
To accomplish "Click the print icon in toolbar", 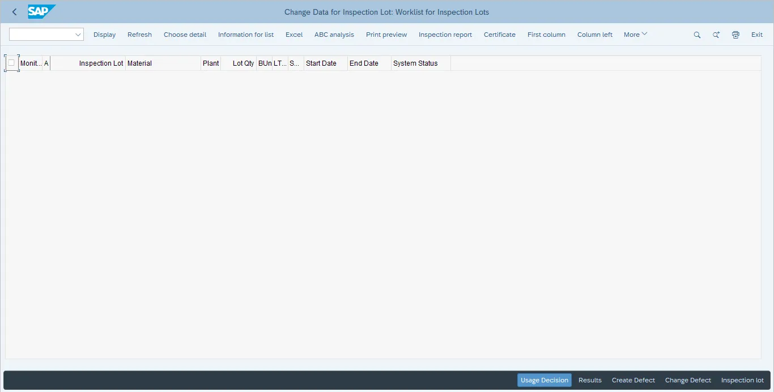I will (x=735, y=35).
